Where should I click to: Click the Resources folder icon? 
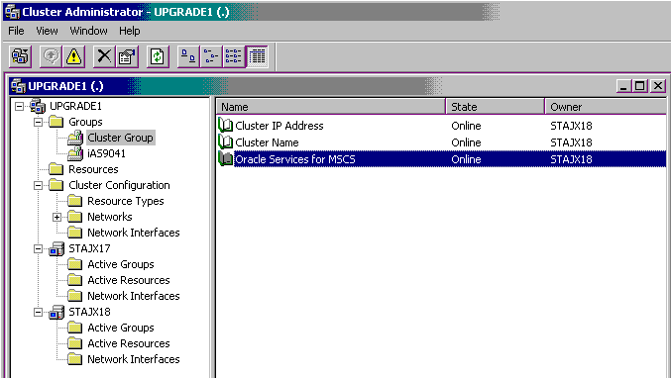[x=56, y=169]
